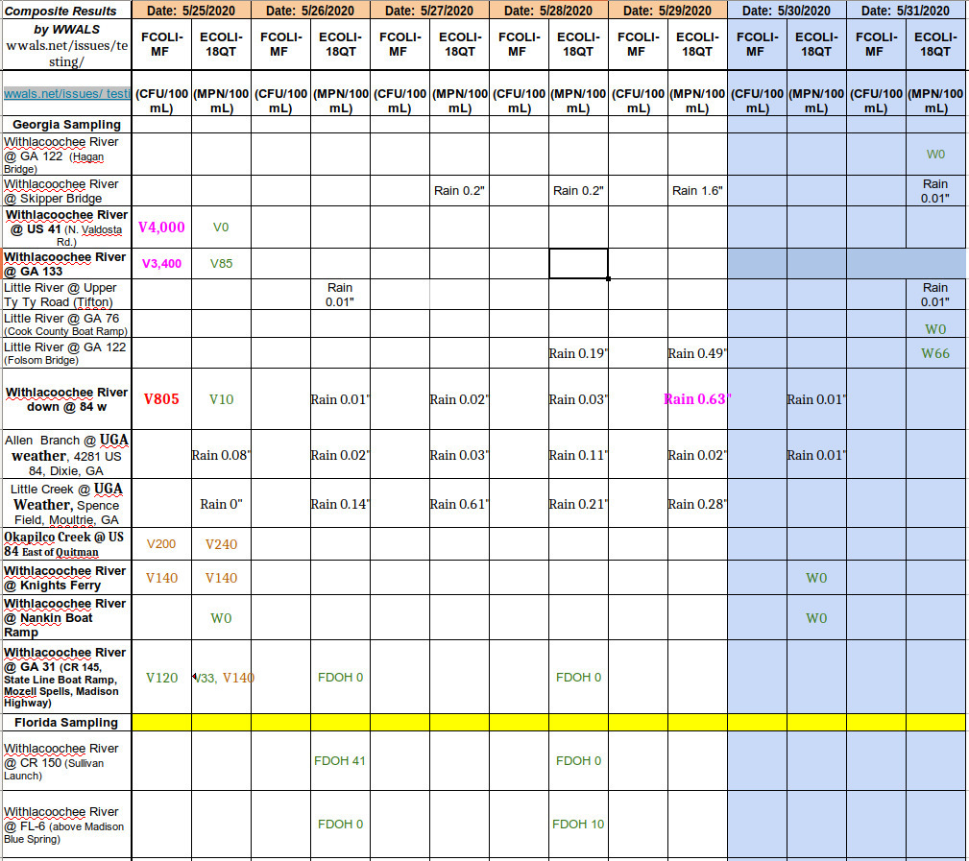Click FDOH 0 under 5/26 in GA 31 row
This screenshot has height=861, width=969.
click(x=340, y=678)
